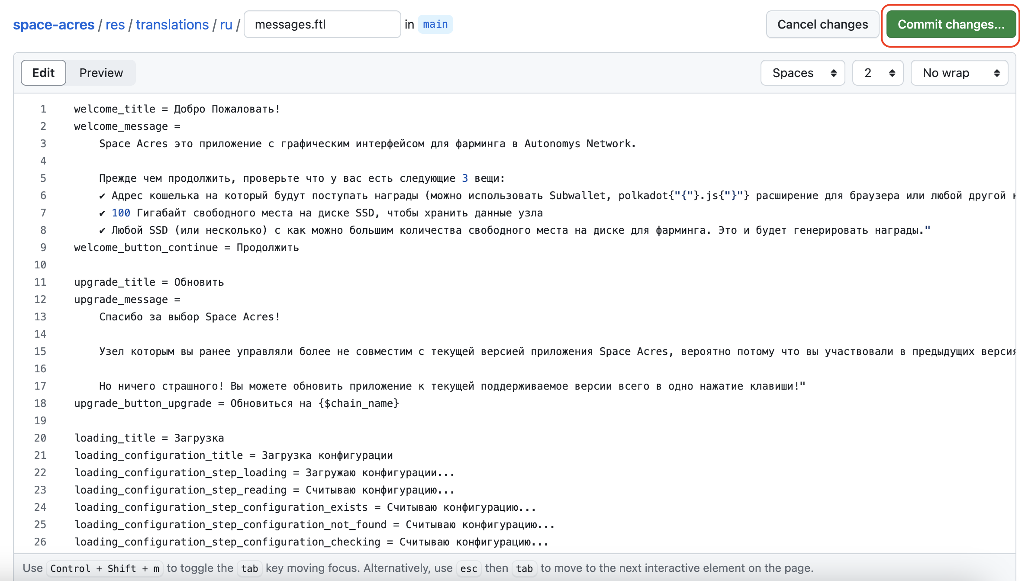This screenshot has height=581, width=1025.
Task: Click line number 18 in the gutter
Action: (40, 403)
